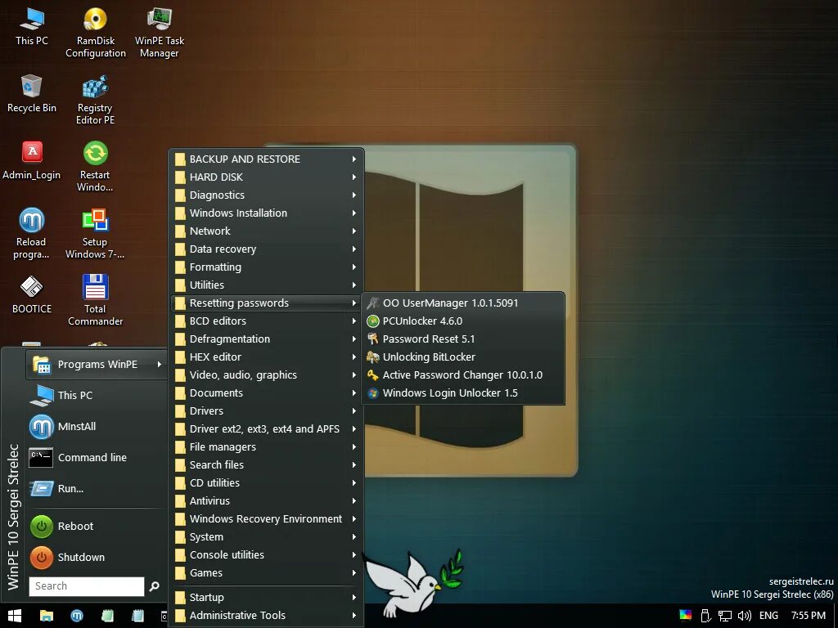Open Windows Recovery Environment menu item
The image size is (838, 628).
tap(266, 518)
